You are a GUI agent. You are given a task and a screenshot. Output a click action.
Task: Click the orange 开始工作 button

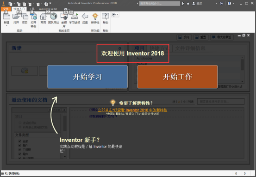tap(177, 77)
